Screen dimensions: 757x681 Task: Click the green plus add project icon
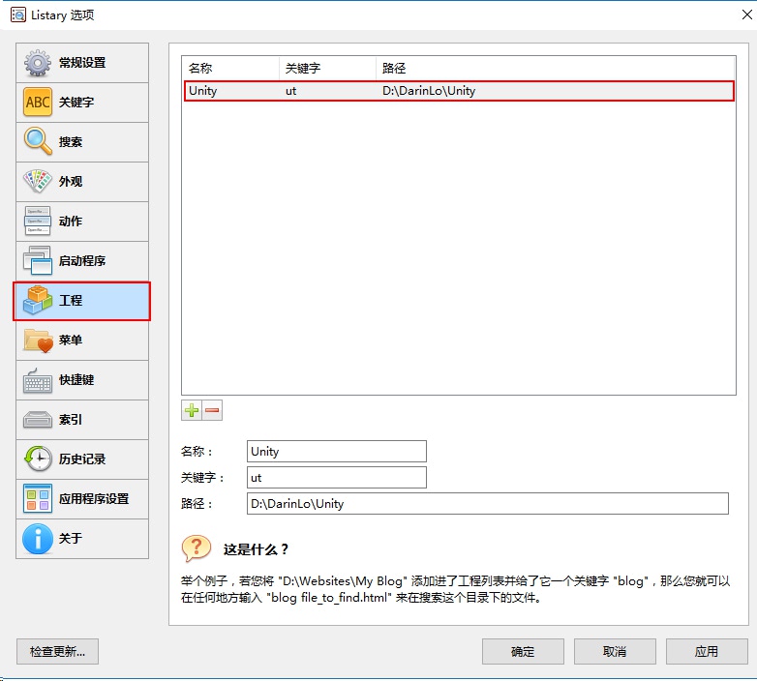[x=192, y=410]
